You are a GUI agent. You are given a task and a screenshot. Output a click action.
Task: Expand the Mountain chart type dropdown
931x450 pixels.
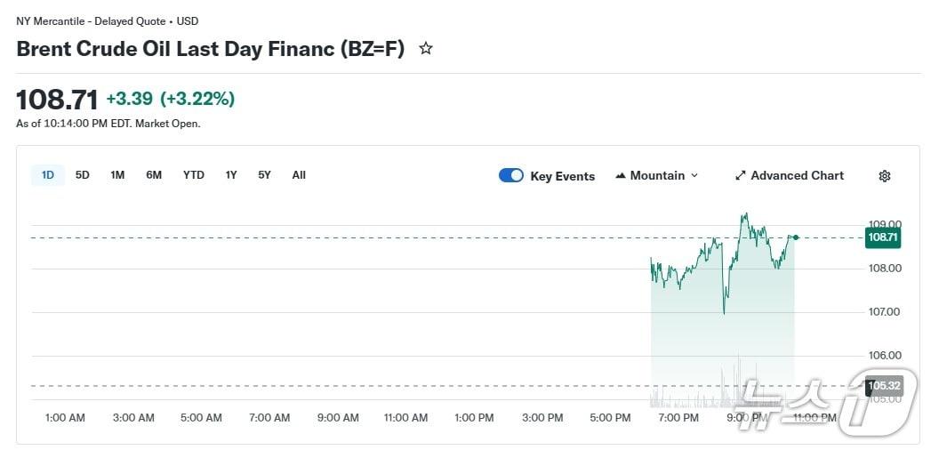tap(694, 176)
